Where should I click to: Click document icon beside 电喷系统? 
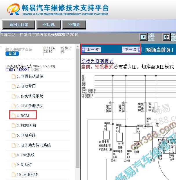coord(14,135)
